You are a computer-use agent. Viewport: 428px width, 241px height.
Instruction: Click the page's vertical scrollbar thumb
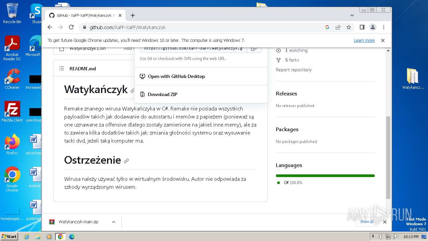click(x=388, y=157)
